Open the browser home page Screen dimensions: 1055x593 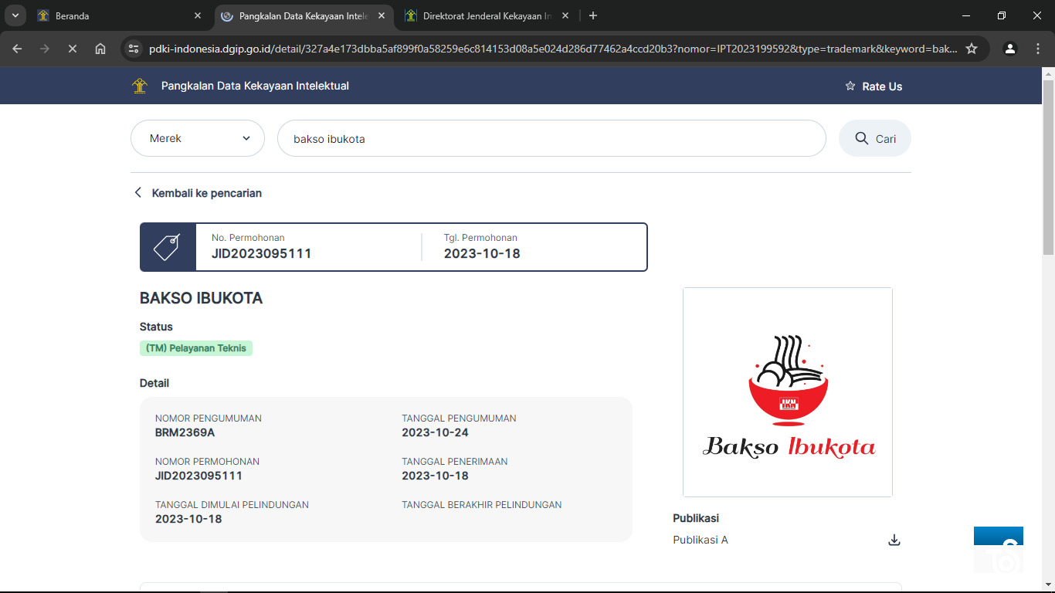(100, 49)
